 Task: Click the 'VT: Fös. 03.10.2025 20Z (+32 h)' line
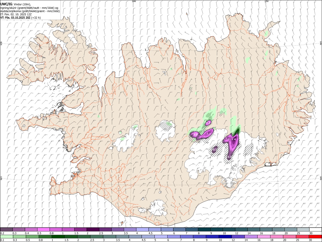coord(20,18)
